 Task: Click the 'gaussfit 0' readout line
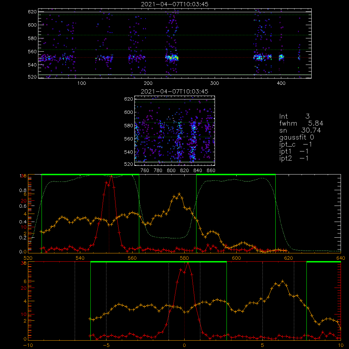(x=296, y=137)
